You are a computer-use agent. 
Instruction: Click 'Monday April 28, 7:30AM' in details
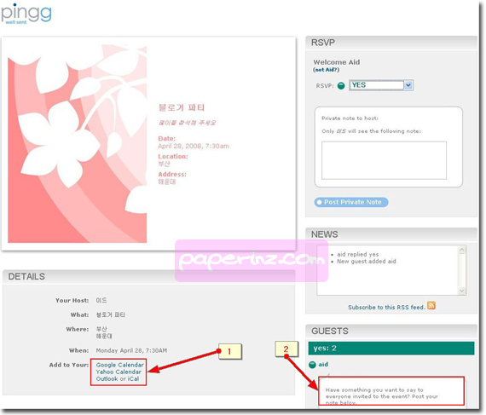131,350
